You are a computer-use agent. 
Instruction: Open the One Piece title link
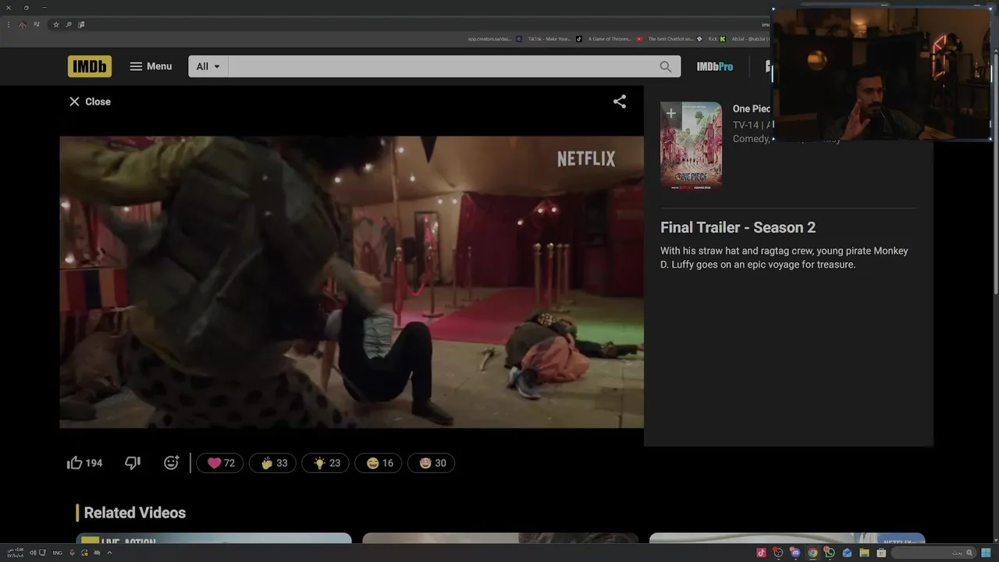click(x=752, y=109)
